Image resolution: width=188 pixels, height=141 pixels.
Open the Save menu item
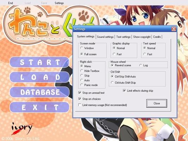(44, 3)
